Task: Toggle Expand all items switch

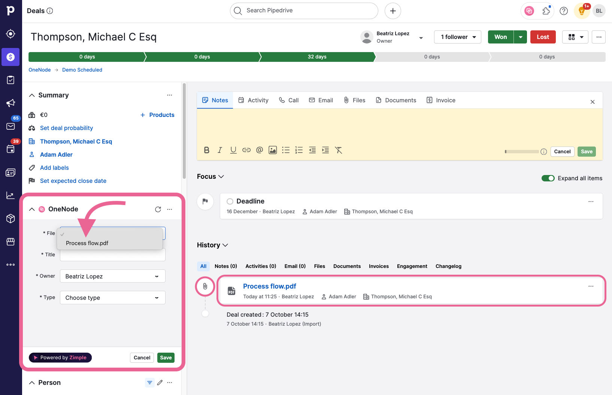Action: [x=548, y=178]
